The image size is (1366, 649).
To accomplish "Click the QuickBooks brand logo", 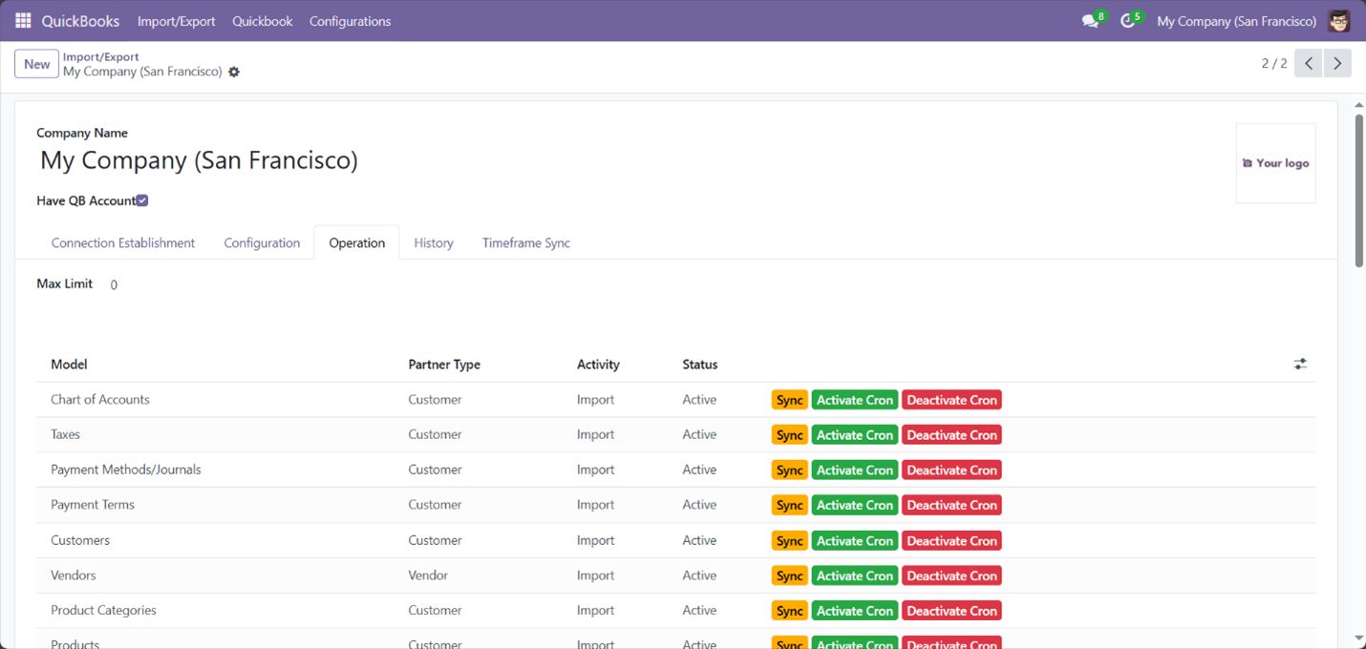I will pos(80,20).
